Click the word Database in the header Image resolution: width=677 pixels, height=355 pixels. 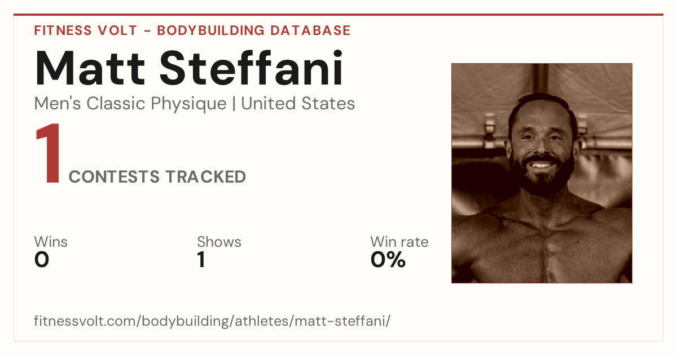point(310,30)
